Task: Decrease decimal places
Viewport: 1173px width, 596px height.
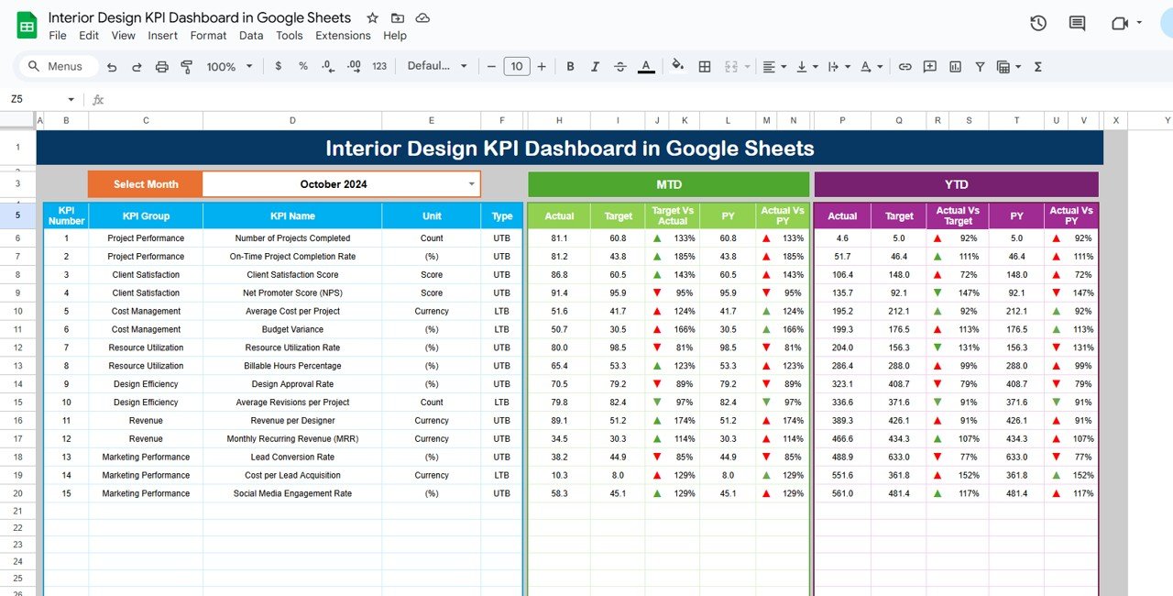Action: [x=327, y=67]
